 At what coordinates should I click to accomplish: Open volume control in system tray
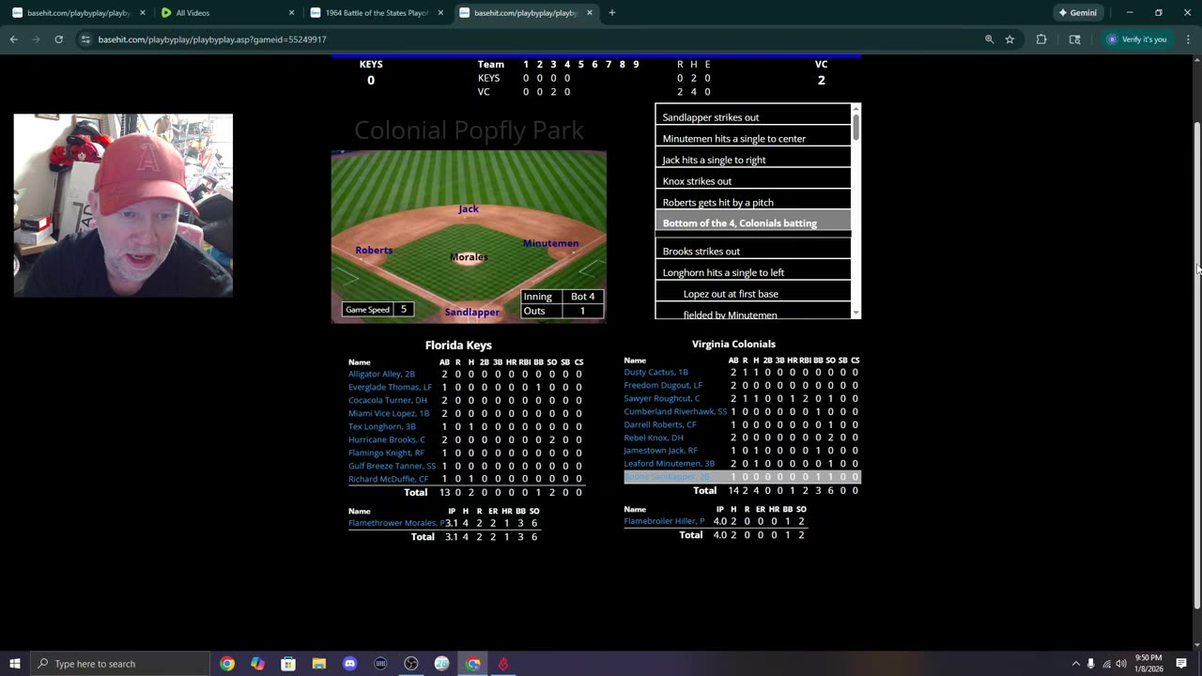[1121, 664]
